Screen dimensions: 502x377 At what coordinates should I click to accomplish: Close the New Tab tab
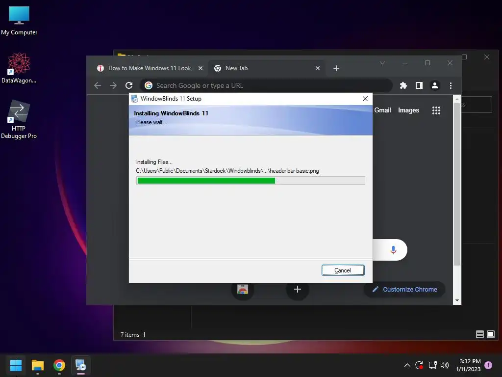[317, 68]
